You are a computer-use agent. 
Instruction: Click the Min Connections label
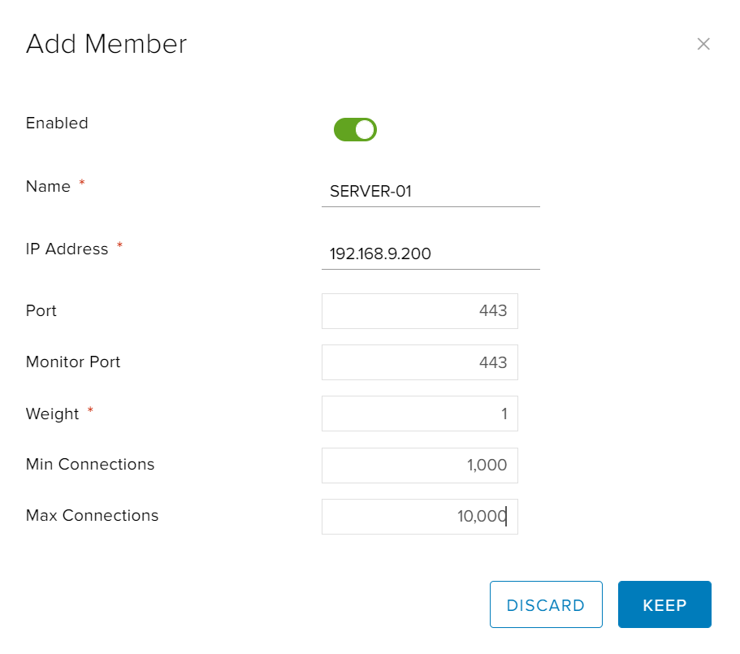[x=90, y=465]
